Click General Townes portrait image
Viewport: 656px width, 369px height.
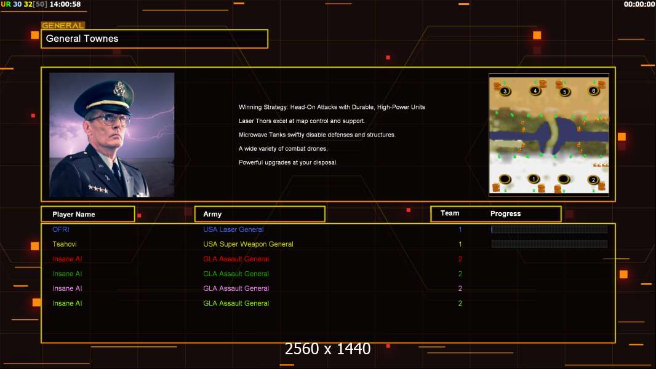[112, 135]
